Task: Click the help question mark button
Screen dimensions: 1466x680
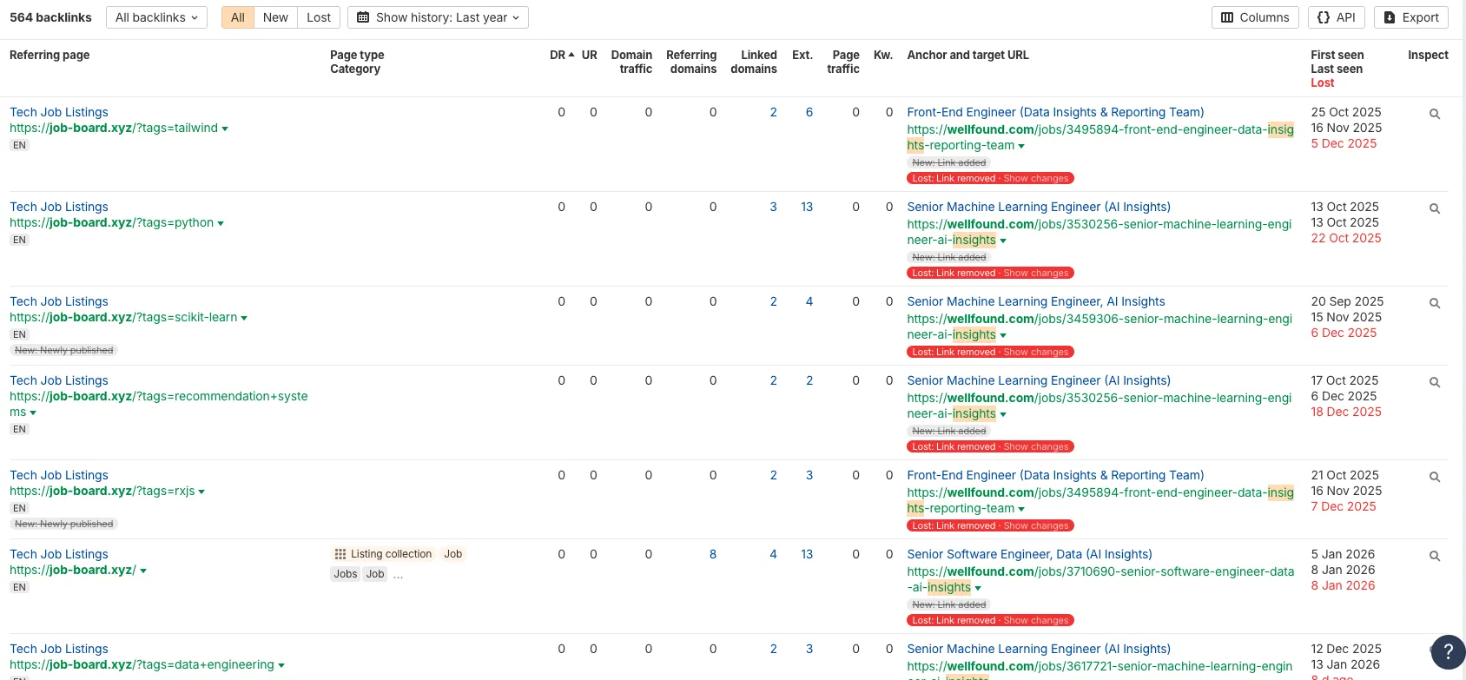Action: [1447, 652]
